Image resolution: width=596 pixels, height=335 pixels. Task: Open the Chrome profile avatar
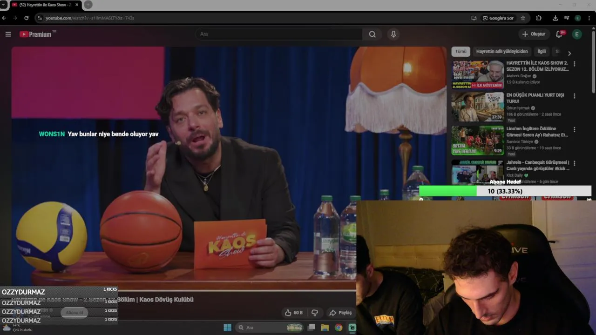(578, 18)
